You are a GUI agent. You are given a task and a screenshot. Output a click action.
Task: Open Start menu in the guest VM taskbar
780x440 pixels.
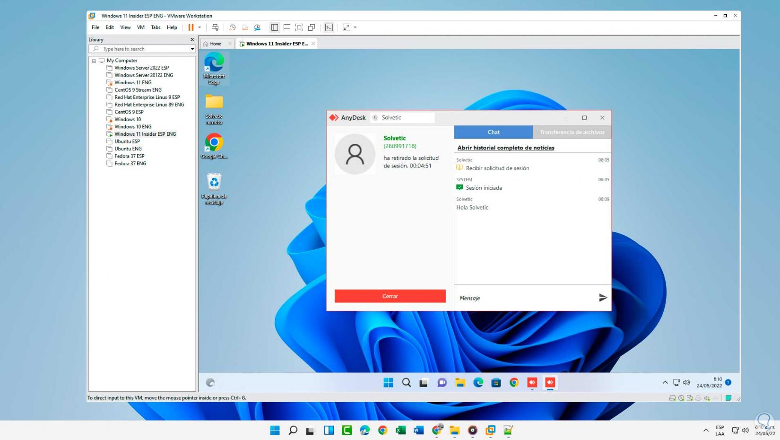(x=388, y=382)
